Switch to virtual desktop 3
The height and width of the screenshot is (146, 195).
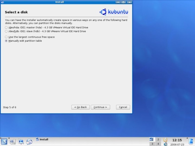click(x=152, y=144)
